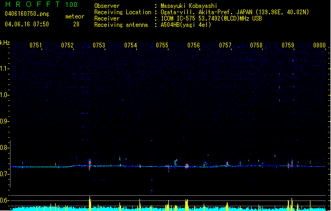The width and height of the screenshot is (331, 211).
Task: Click the 0756 time axis marker
Action: pyautogui.click(x=194, y=45)
